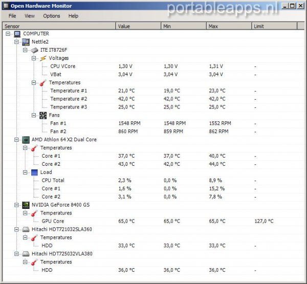This screenshot has height=284, width=307.
Task: Click the Limit column header
Action: [x=274, y=26]
